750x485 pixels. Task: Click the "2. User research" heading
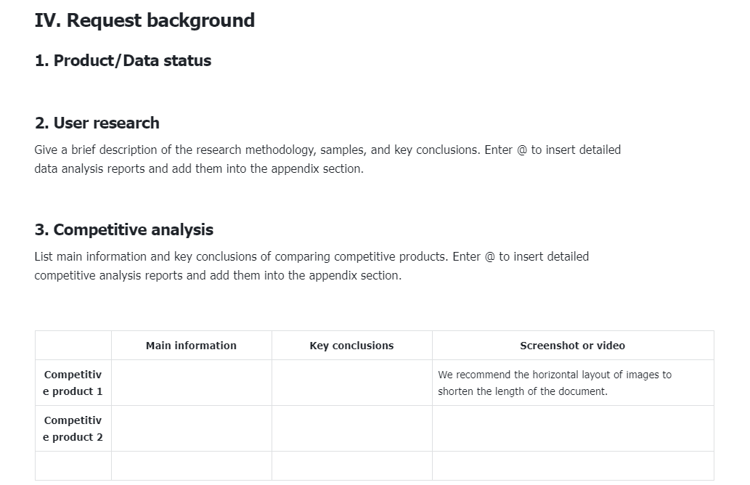97,123
